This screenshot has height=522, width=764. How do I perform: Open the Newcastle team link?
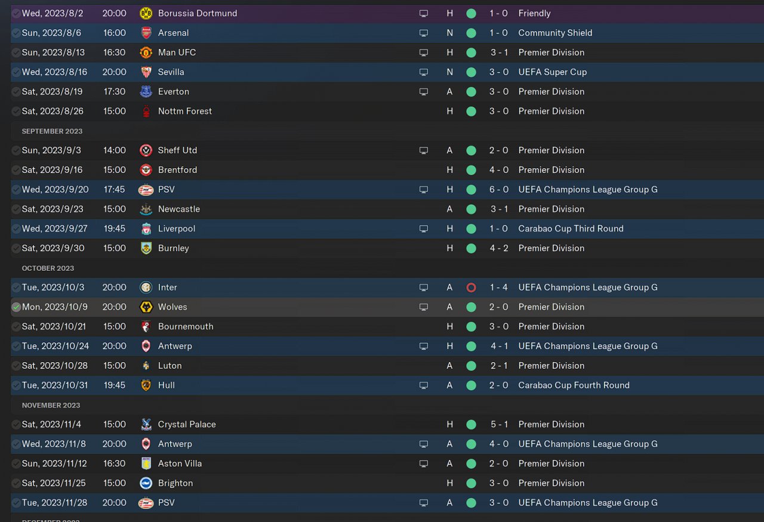(x=178, y=209)
